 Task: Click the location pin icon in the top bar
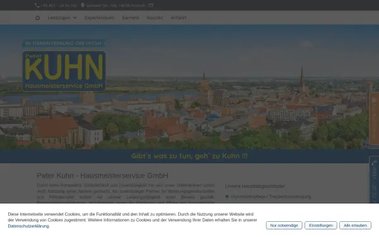(x=82, y=5)
